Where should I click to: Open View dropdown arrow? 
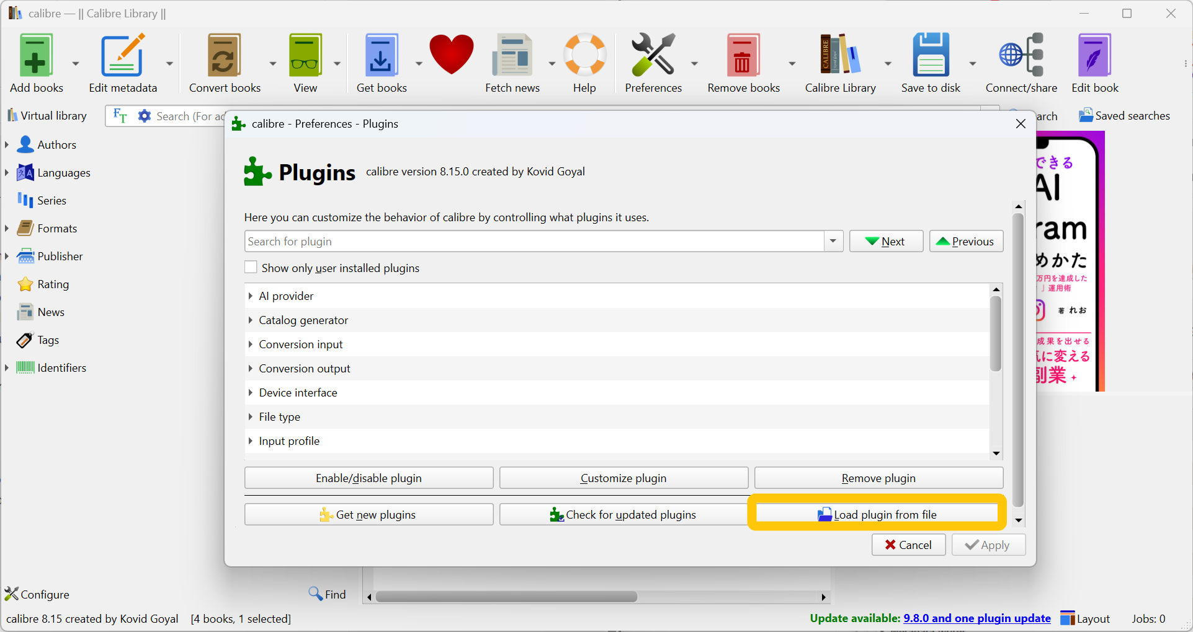pos(337,63)
